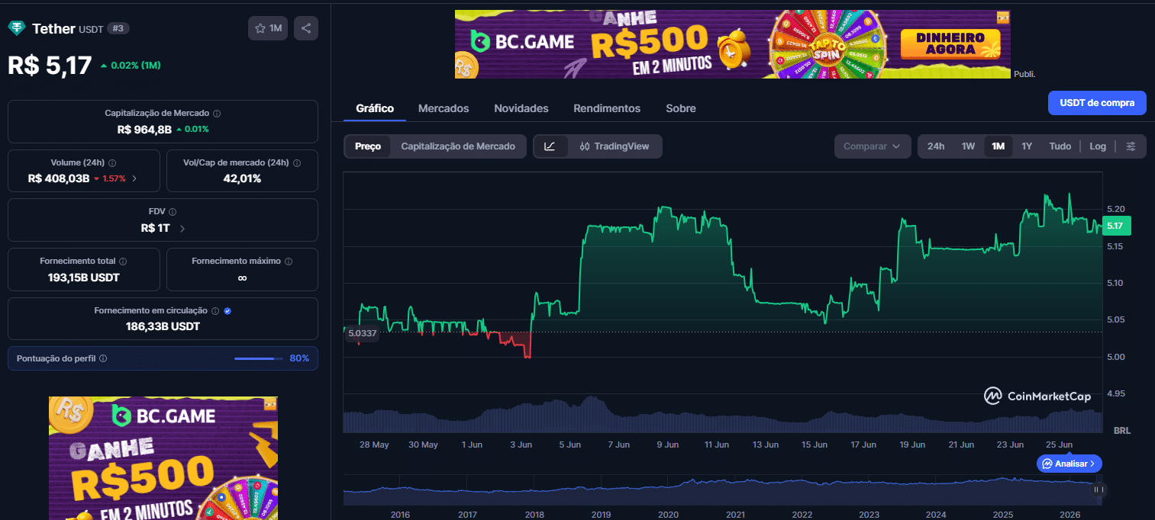
Task: Click the 0.02% (1M) price change
Action: coord(130,65)
